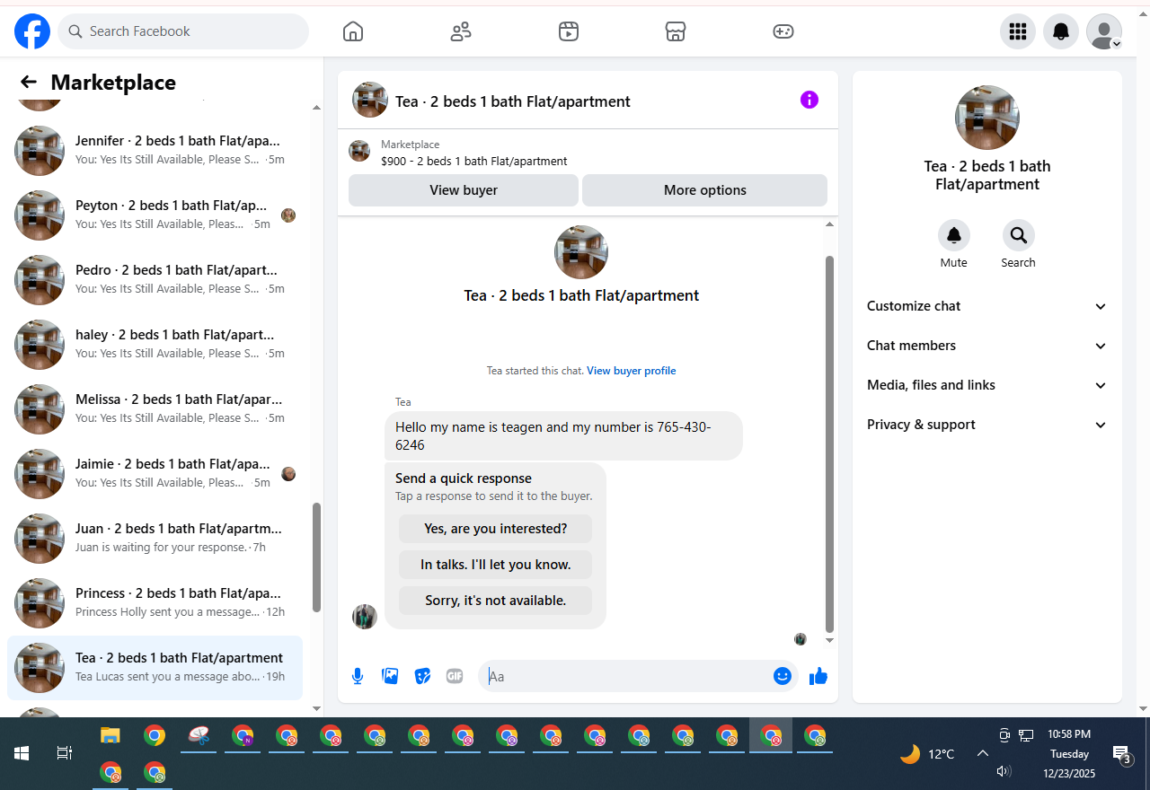Open Juan's waiting-for-response conversation
This screenshot has height=790, width=1150.
coord(155,539)
